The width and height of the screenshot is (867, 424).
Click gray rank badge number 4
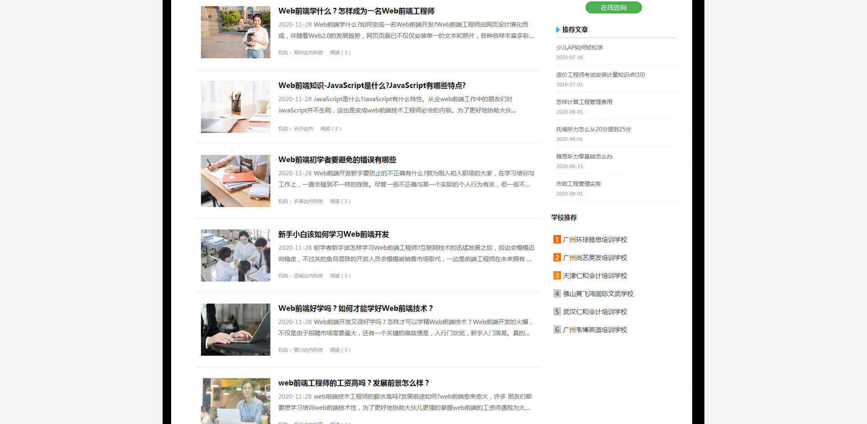(557, 294)
